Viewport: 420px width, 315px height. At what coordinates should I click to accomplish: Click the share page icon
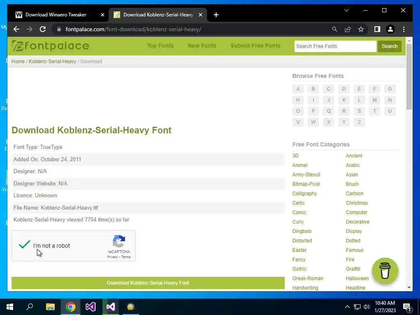pos(348,29)
